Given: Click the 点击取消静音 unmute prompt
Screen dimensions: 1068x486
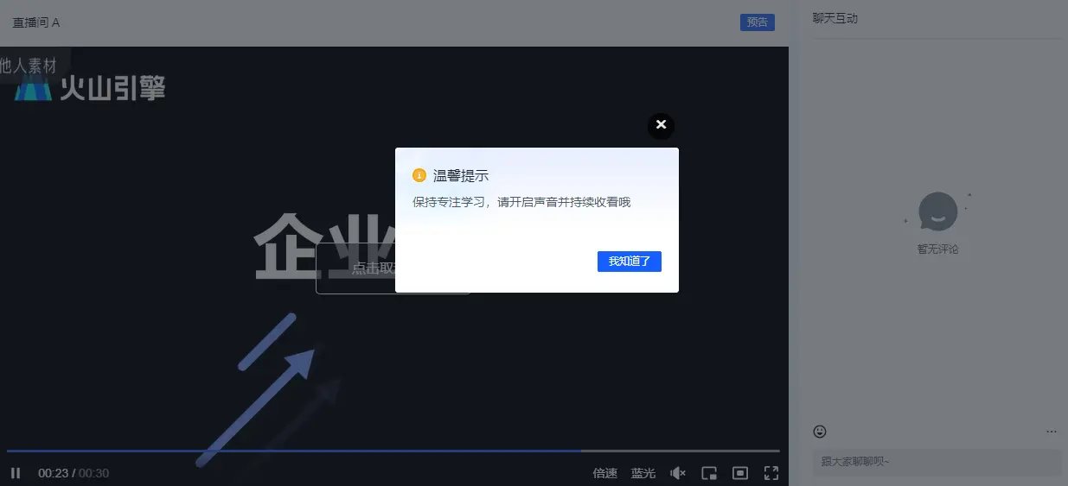Looking at the screenshot, I should click(x=355, y=268).
